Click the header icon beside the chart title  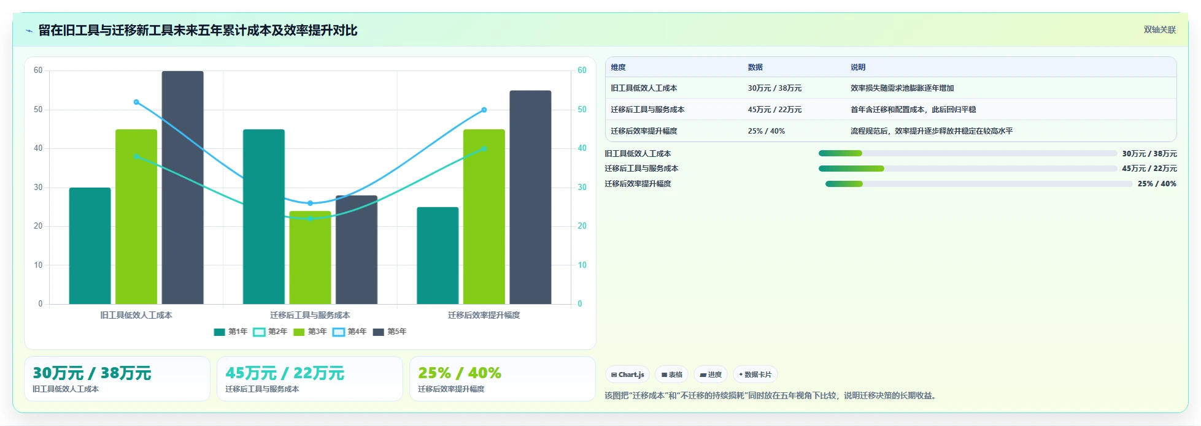coord(29,31)
